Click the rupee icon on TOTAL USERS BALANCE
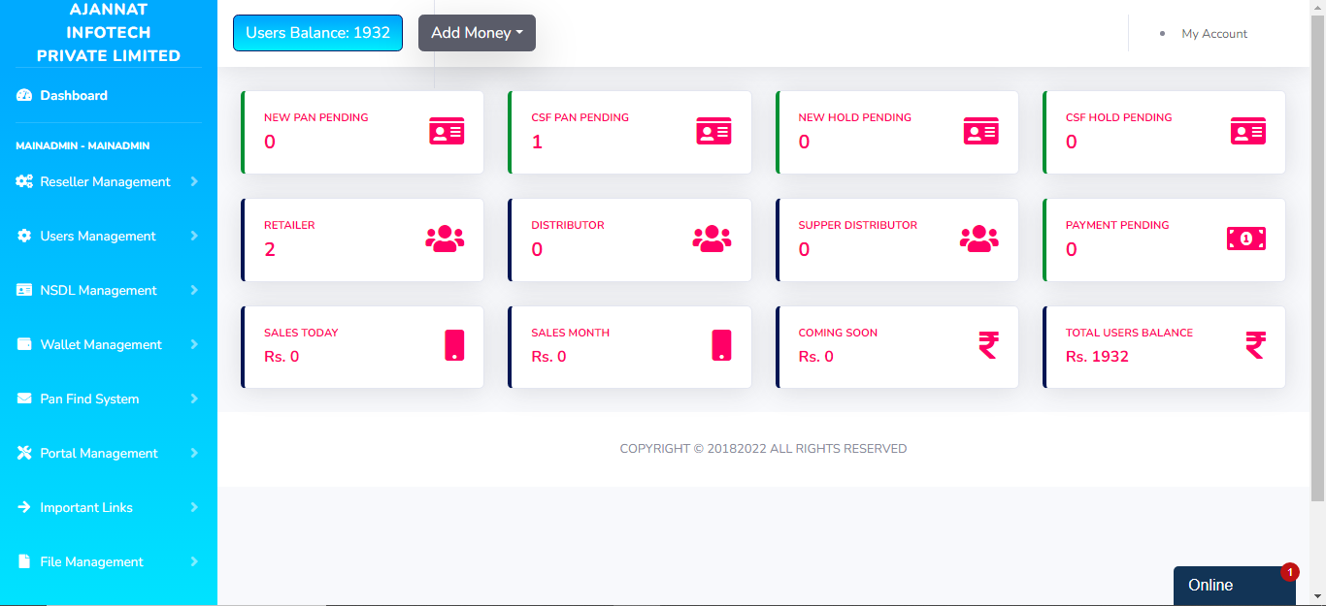 [1257, 345]
